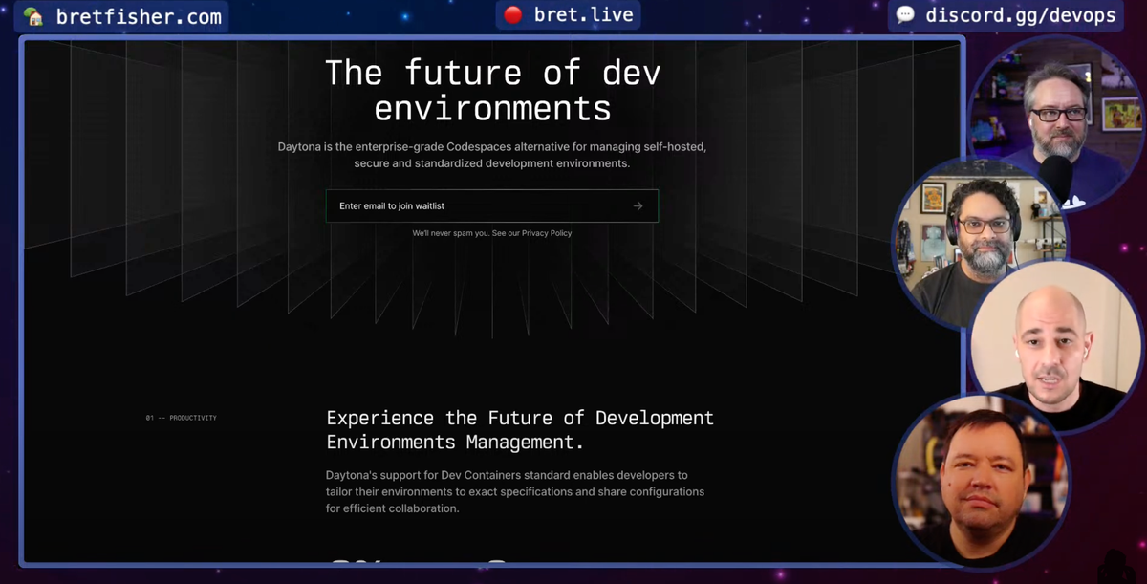
Task: Select the bret.live overlay badge
Action: [567, 14]
